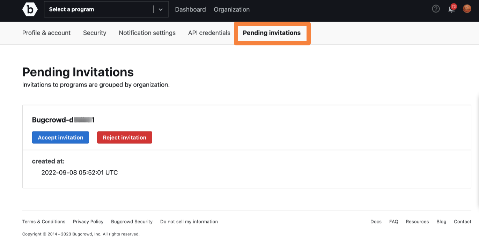479x237 pixels.
Task: Click the Bugcrowd hexagon logo
Action: coord(30,9)
